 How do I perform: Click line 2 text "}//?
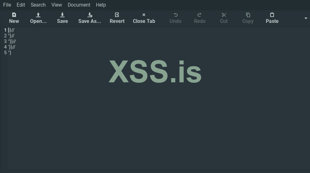click(11, 36)
